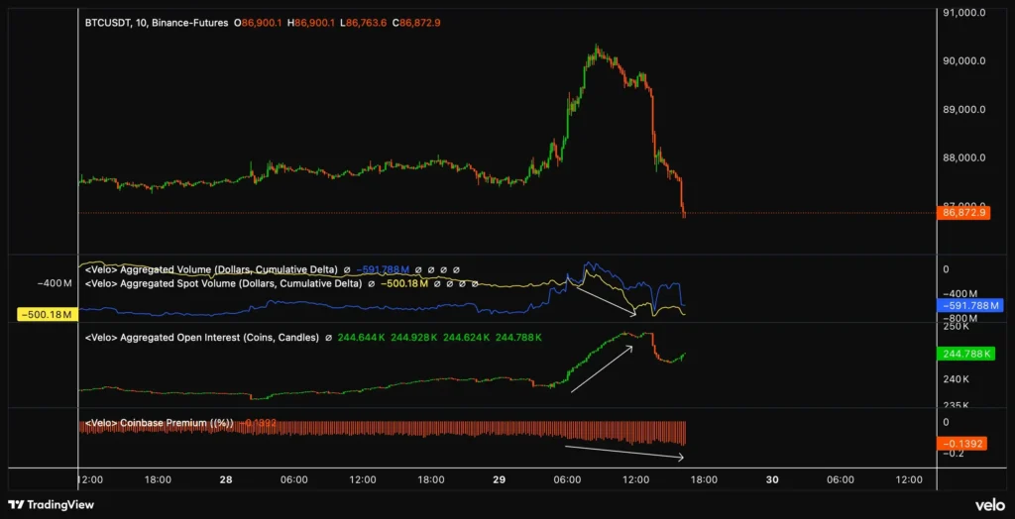Image resolution: width=1015 pixels, height=519 pixels.
Task: Open the Aggregated Spot Volume indicator legend
Action: (224, 283)
